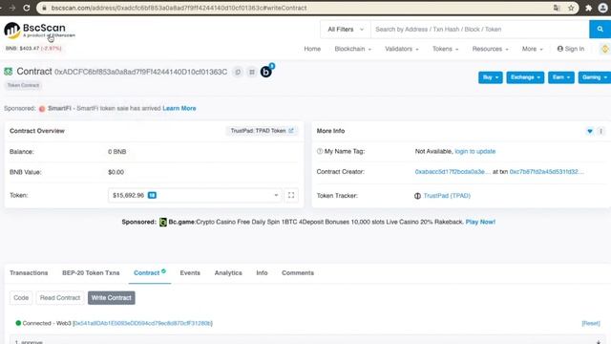Click the BscScan logo
Screen dimensions: 611x344
pyautogui.click(x=39, y=31)
